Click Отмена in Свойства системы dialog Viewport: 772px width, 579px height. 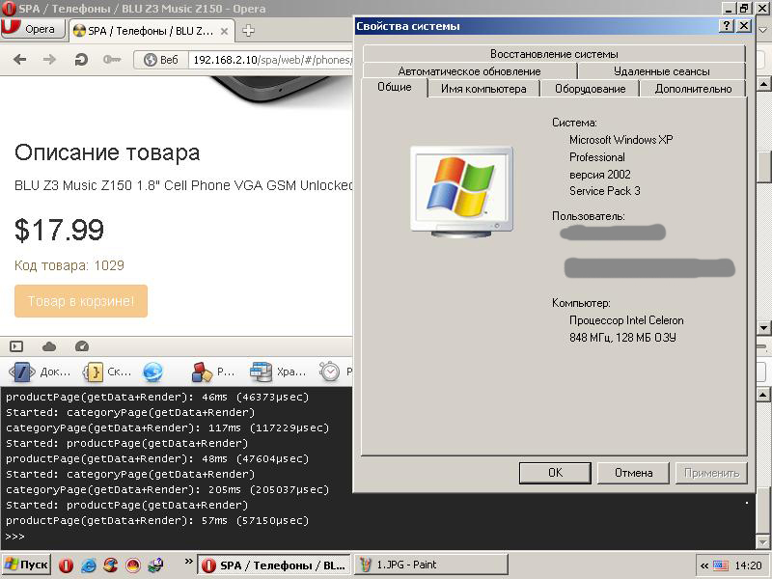coord(633,473)
